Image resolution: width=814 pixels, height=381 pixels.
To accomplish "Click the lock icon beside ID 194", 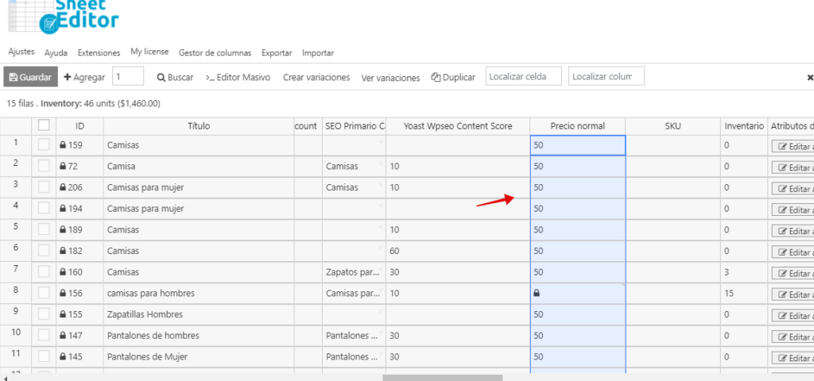I will (63, 209).
